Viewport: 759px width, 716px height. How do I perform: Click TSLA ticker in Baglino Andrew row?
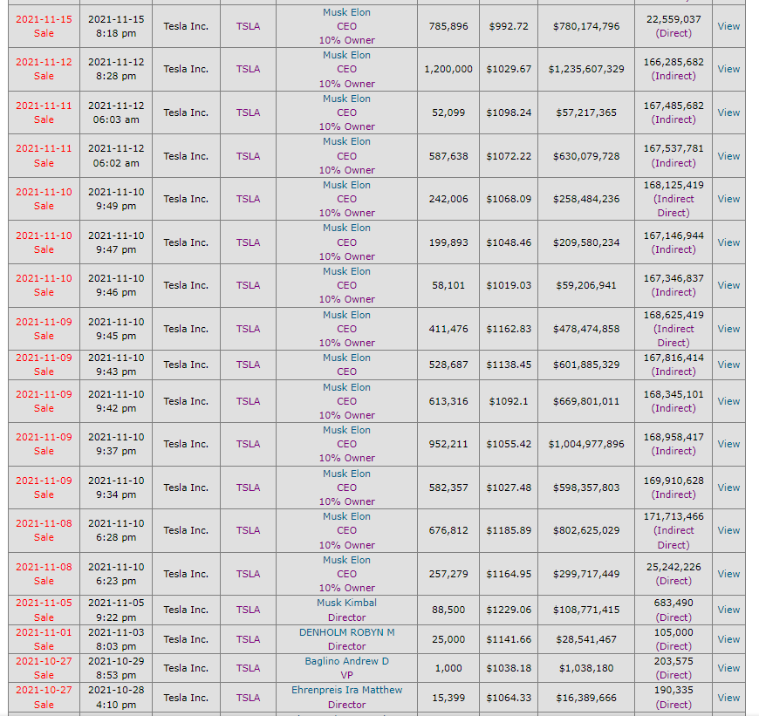[248, 668]
